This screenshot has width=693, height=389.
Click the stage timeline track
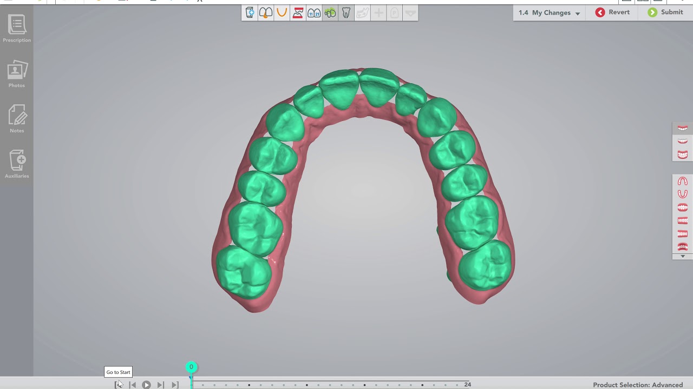[329, 385]
